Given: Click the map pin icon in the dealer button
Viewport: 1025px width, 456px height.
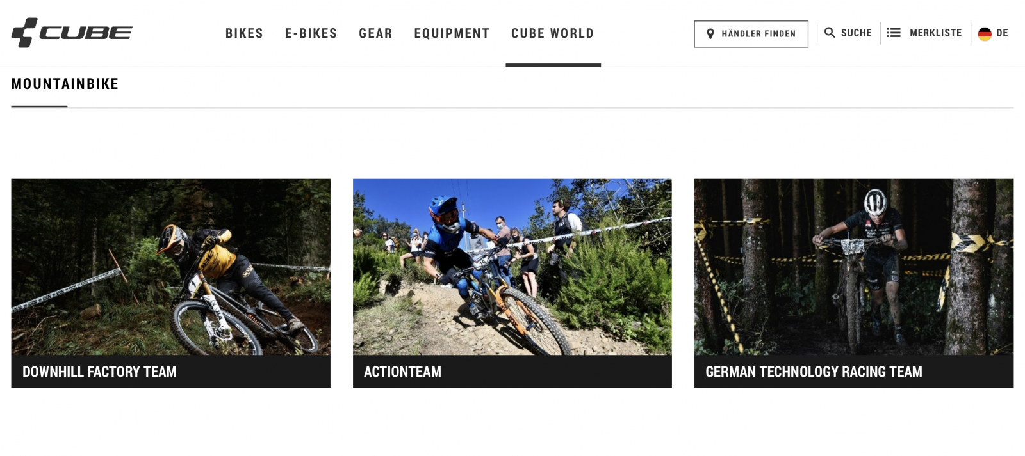Looking at the screenshot, I should [710, 34].
